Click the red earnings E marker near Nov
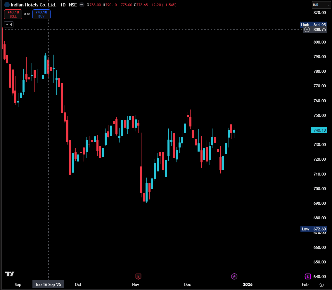Image resolution: width=332 pixels, height=290 pixels. tap(138, 276)
